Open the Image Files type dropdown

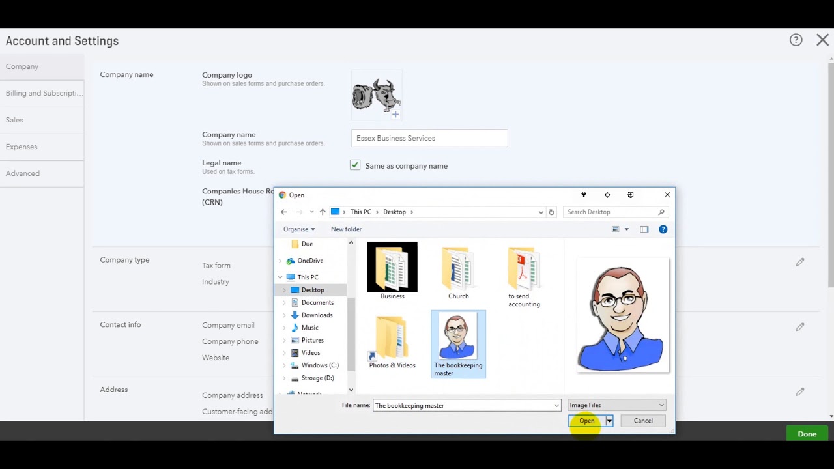(x=617, y=405)
